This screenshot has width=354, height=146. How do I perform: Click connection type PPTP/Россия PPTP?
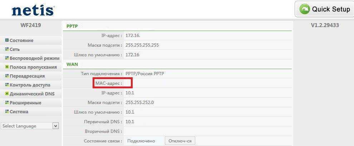pos(145,74)
